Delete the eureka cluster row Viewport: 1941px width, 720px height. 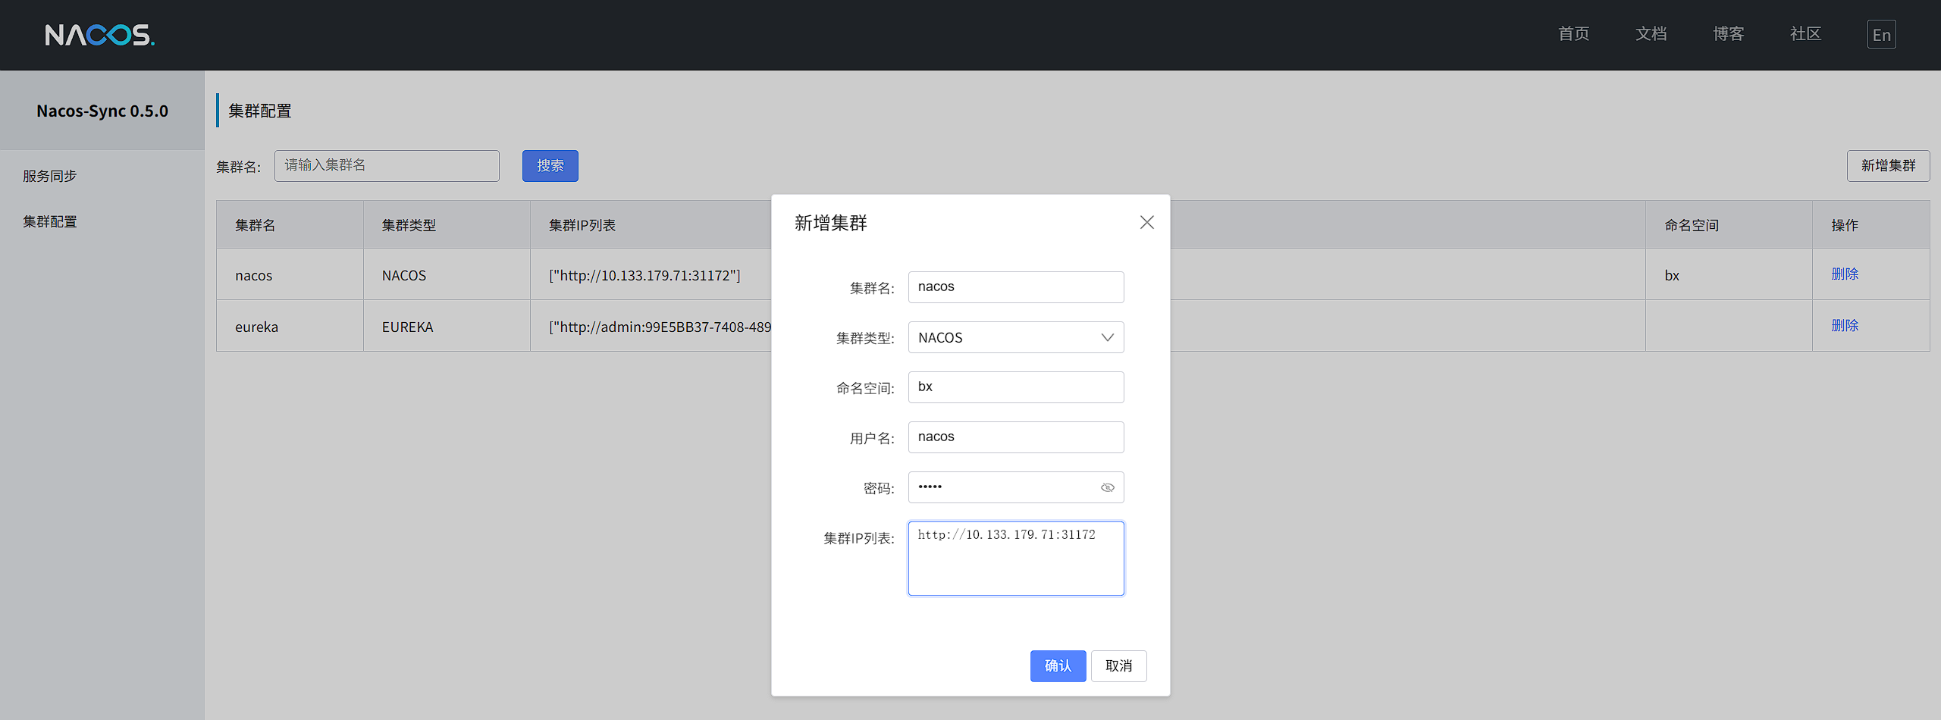[1844, 326]
